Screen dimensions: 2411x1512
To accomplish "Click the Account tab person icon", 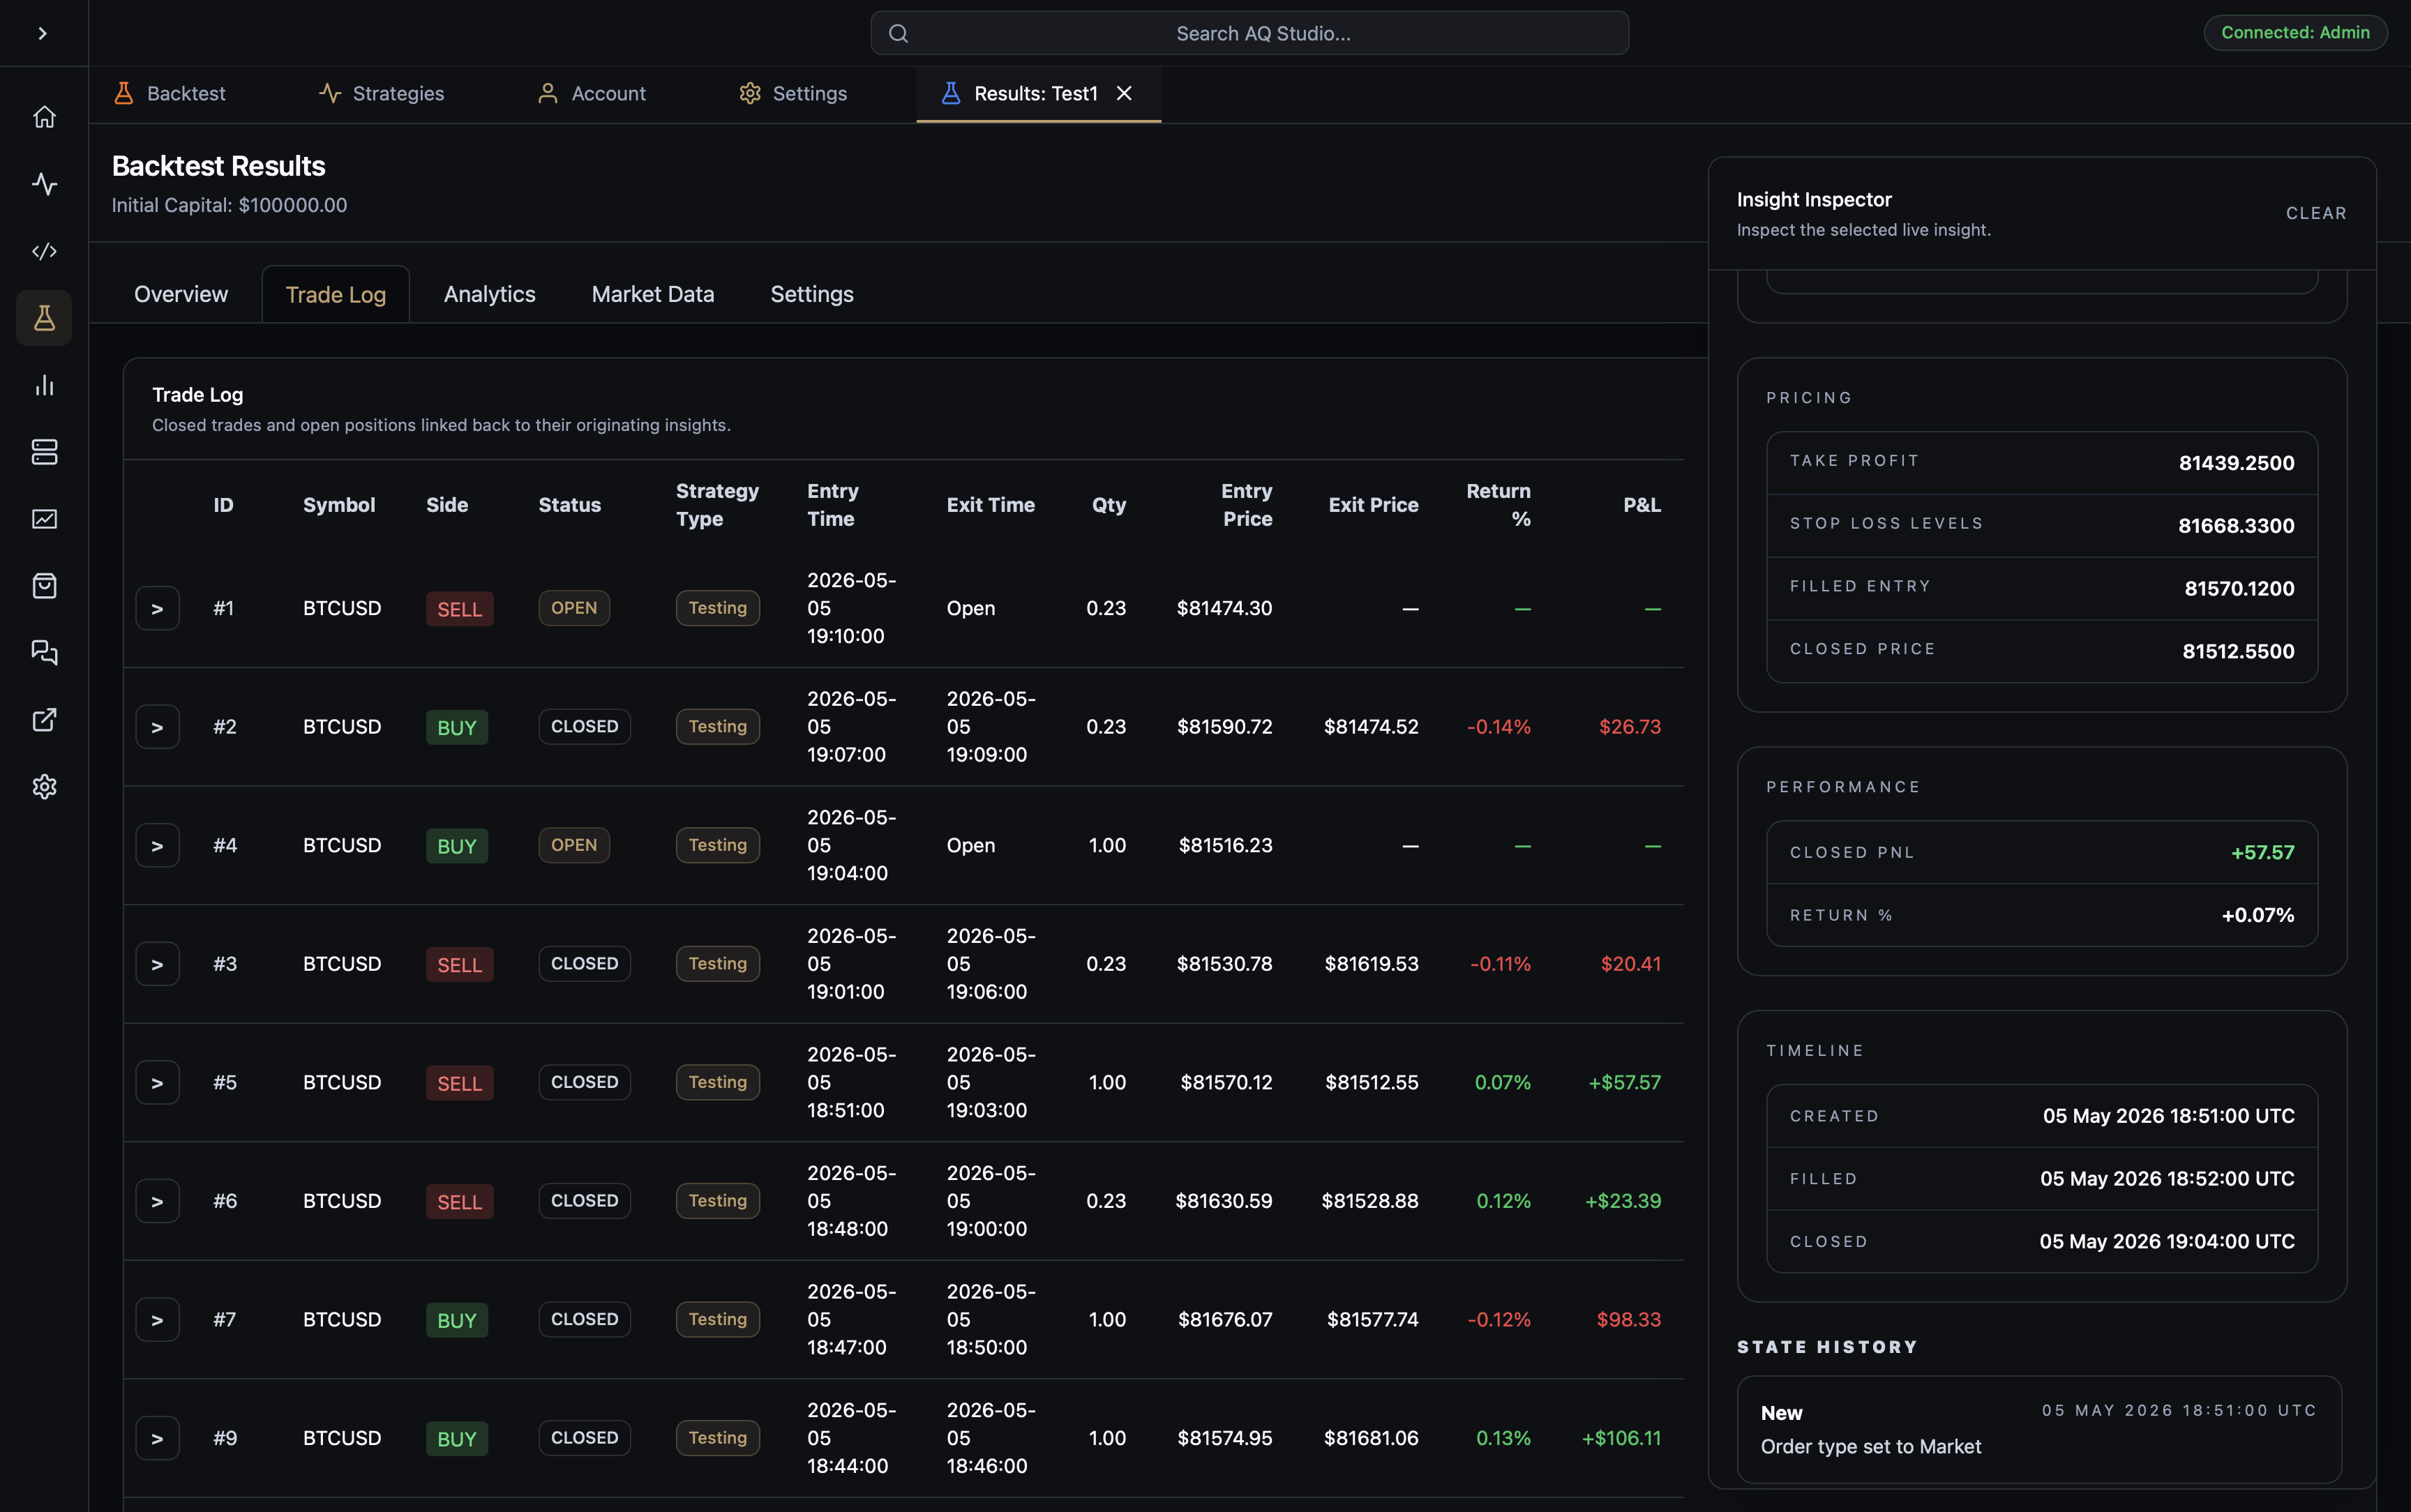I will pos(547,94).
